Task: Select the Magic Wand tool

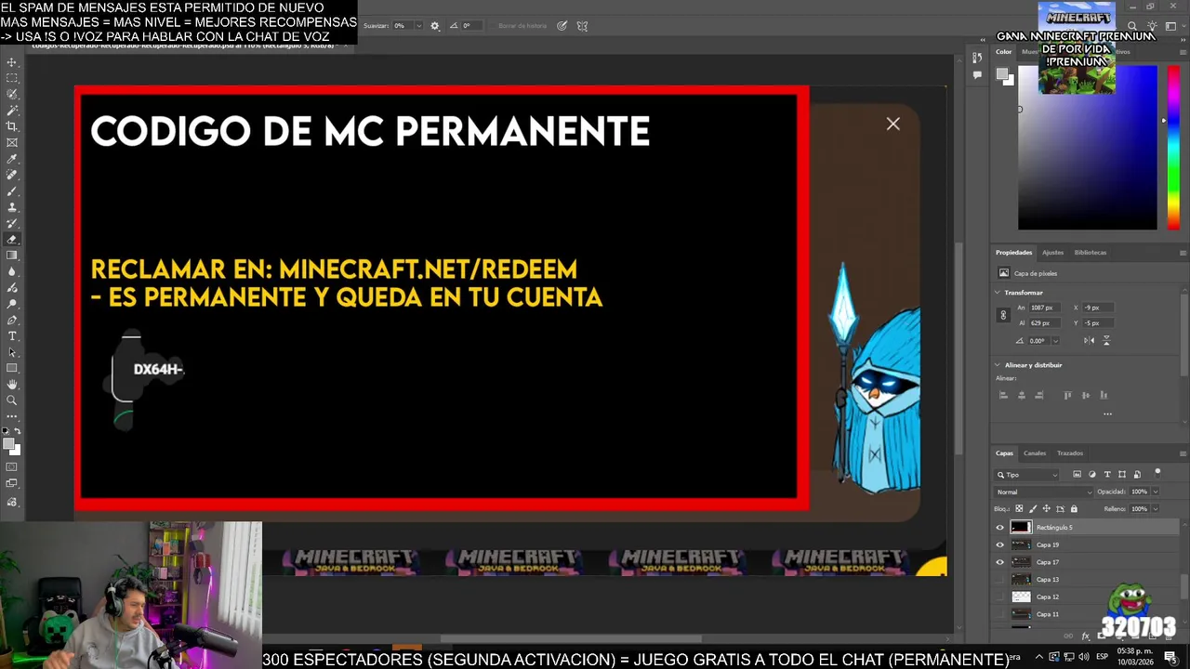Action: (x=12, y=111)
